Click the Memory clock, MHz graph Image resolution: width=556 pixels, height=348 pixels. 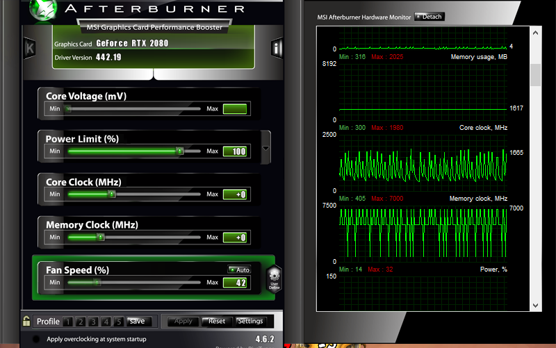point(423,233)
